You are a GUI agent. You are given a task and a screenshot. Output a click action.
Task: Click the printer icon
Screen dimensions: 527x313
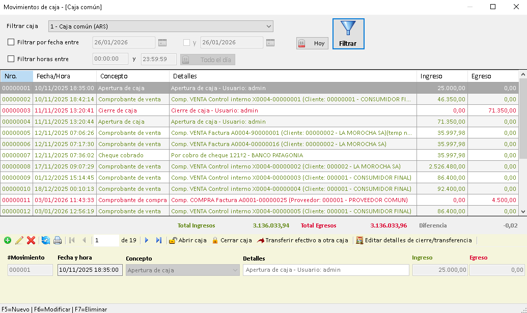[x=58, y=240]
